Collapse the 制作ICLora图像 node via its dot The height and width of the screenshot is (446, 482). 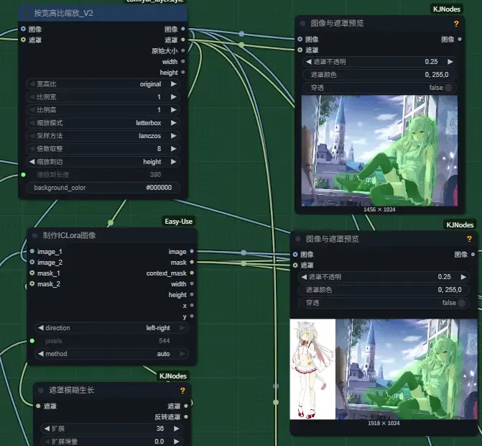click(x=35, y=235)
